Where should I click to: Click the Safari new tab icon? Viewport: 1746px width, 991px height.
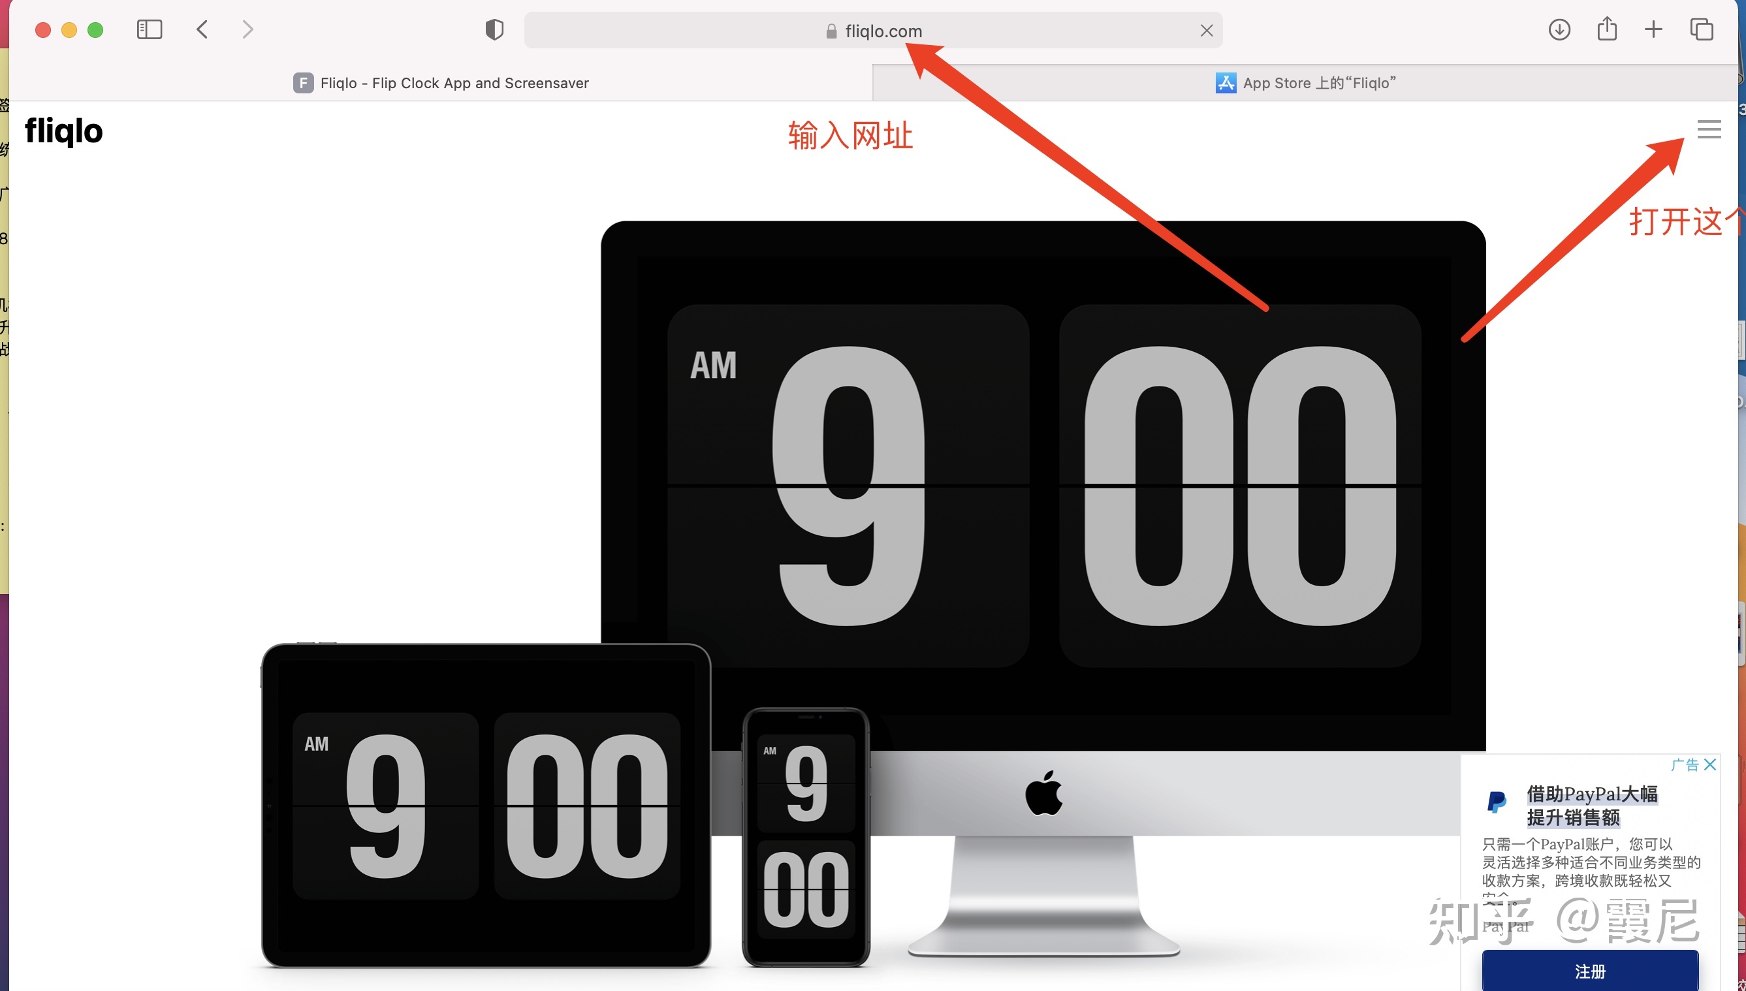point(1654,30)
